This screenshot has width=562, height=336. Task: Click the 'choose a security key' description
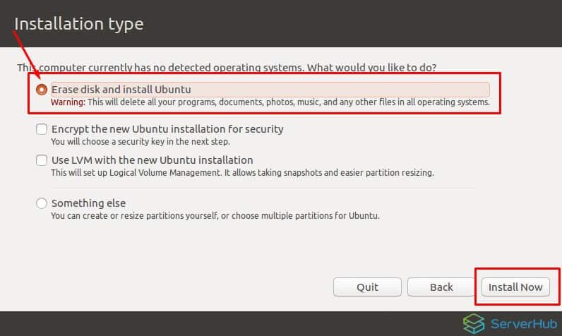coord(140,142)
